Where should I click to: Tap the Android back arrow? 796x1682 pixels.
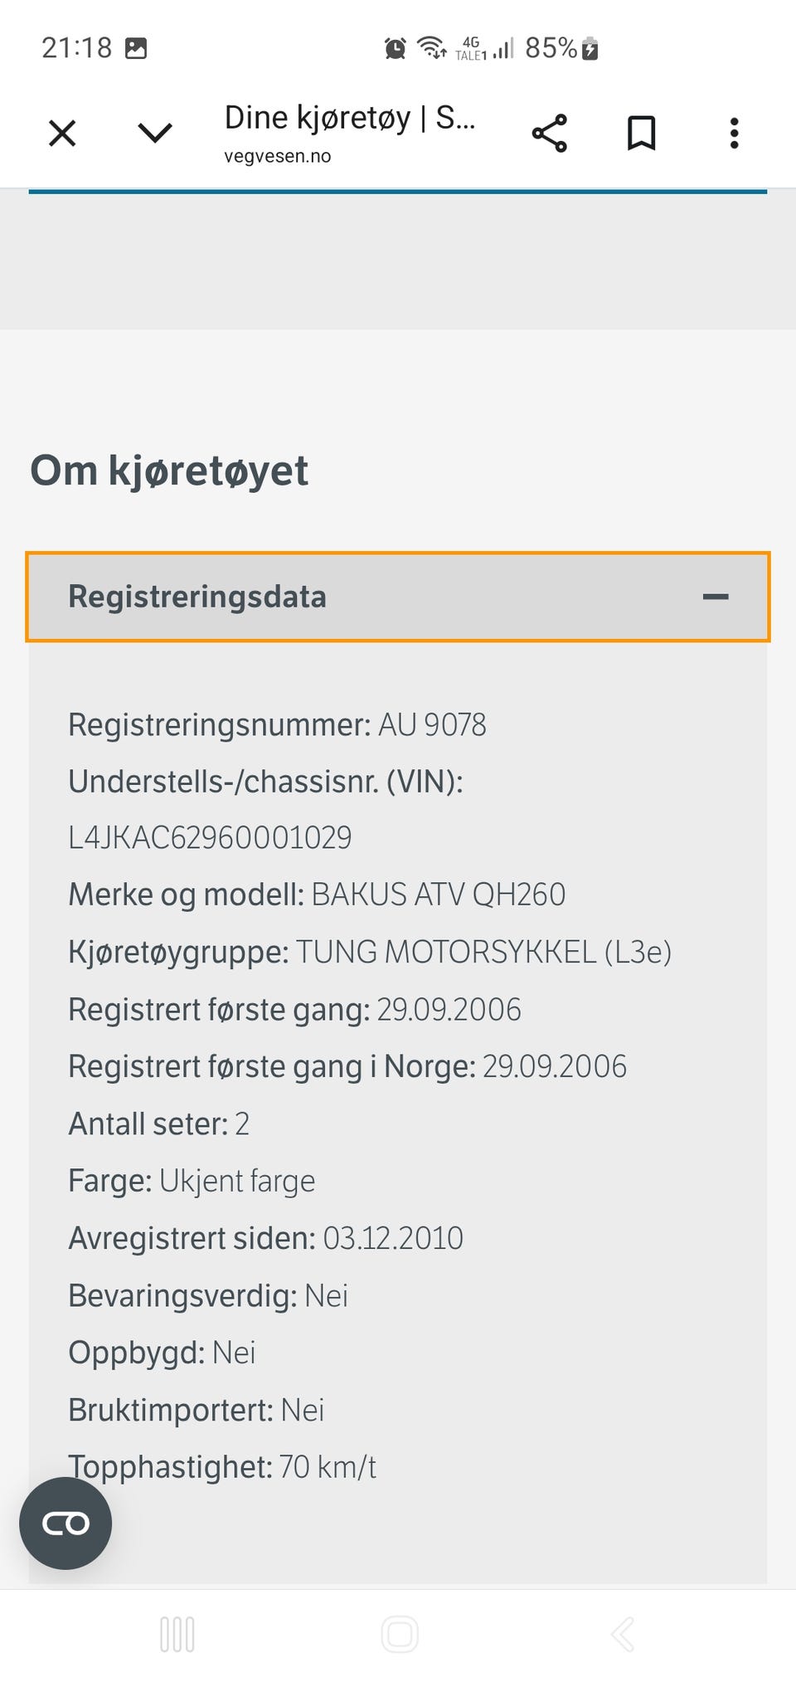622,1634
